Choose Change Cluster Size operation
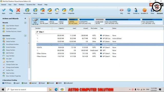 click(x=12, y=64)
